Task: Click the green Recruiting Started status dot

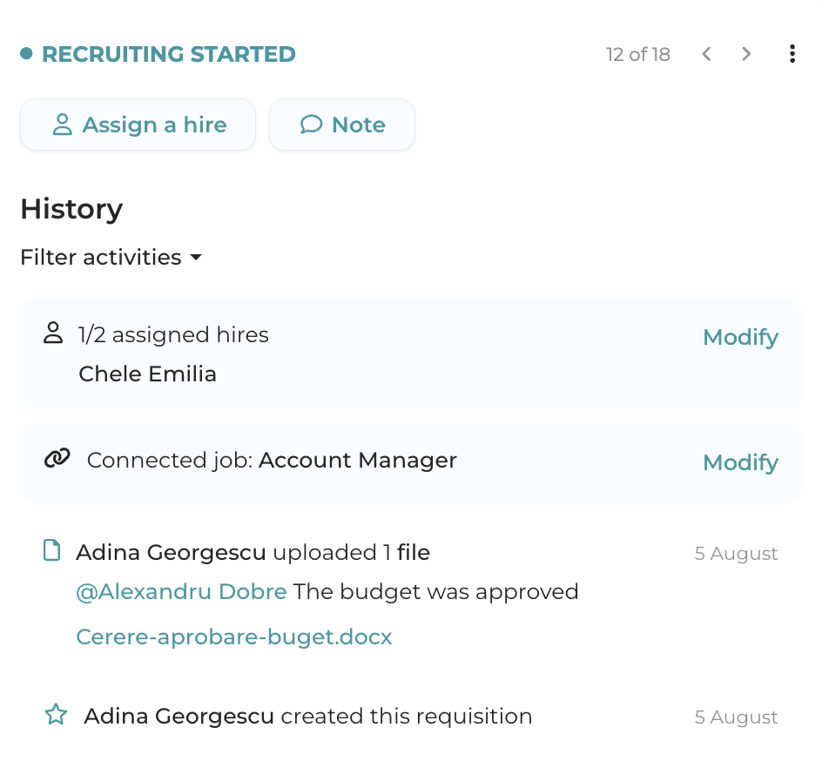Action: (26, 54)
